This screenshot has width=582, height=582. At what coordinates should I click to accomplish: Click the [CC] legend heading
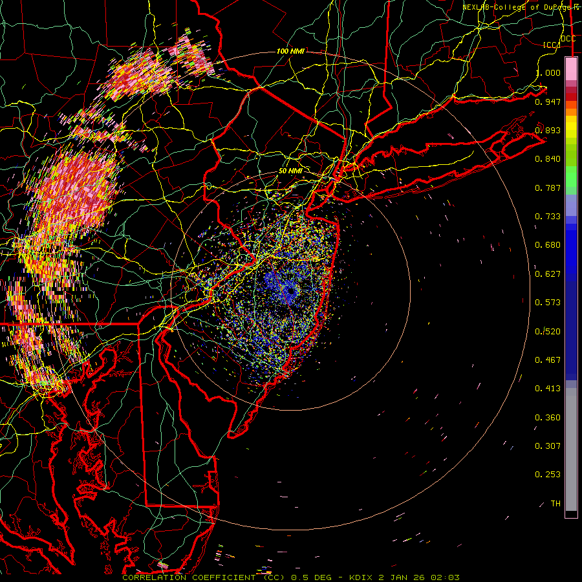tap(552, 45)
